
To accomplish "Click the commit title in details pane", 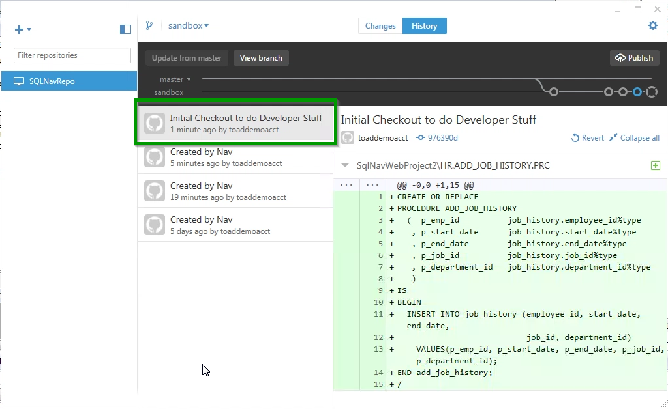I will coord(438,120).
